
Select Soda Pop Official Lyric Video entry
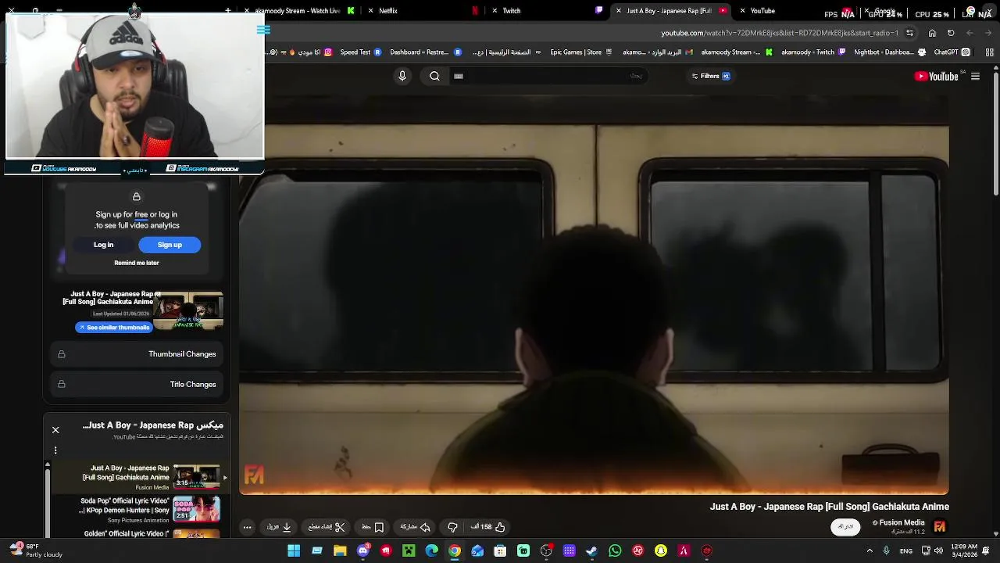click(141, 510)
